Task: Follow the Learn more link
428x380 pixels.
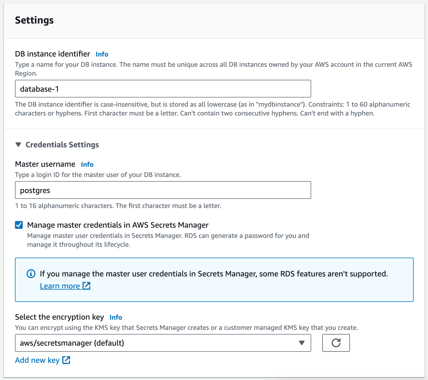Action: coord(60,286)
